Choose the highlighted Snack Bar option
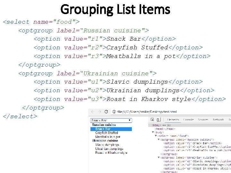Viewport: 231px width, 173px height. tap(111, 129)
